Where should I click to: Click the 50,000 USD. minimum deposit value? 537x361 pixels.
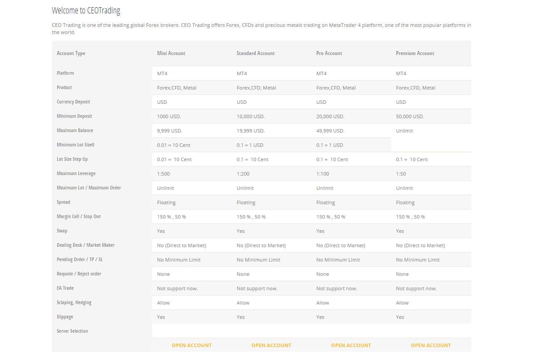(410, 116)
